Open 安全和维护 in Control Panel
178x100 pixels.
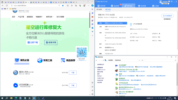click(123, 65)
